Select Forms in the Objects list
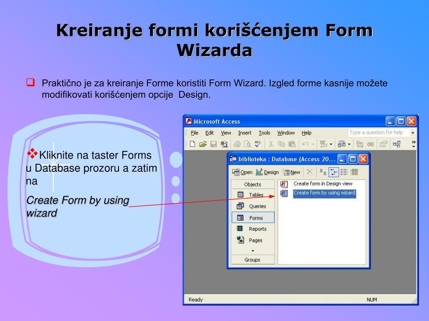The width and height of the screenshot is (429, 321). [x=253, y=218]
